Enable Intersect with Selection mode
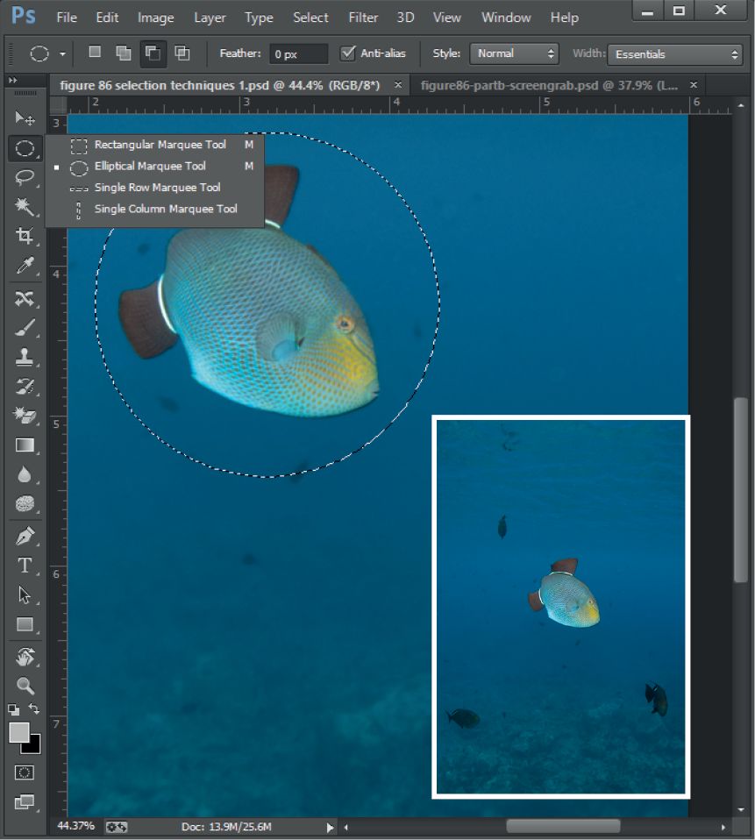The image size is (755, 840). (182, 53)
